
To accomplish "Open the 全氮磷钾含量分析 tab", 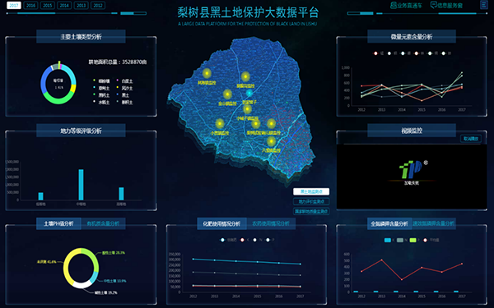I will click(389, 223).
